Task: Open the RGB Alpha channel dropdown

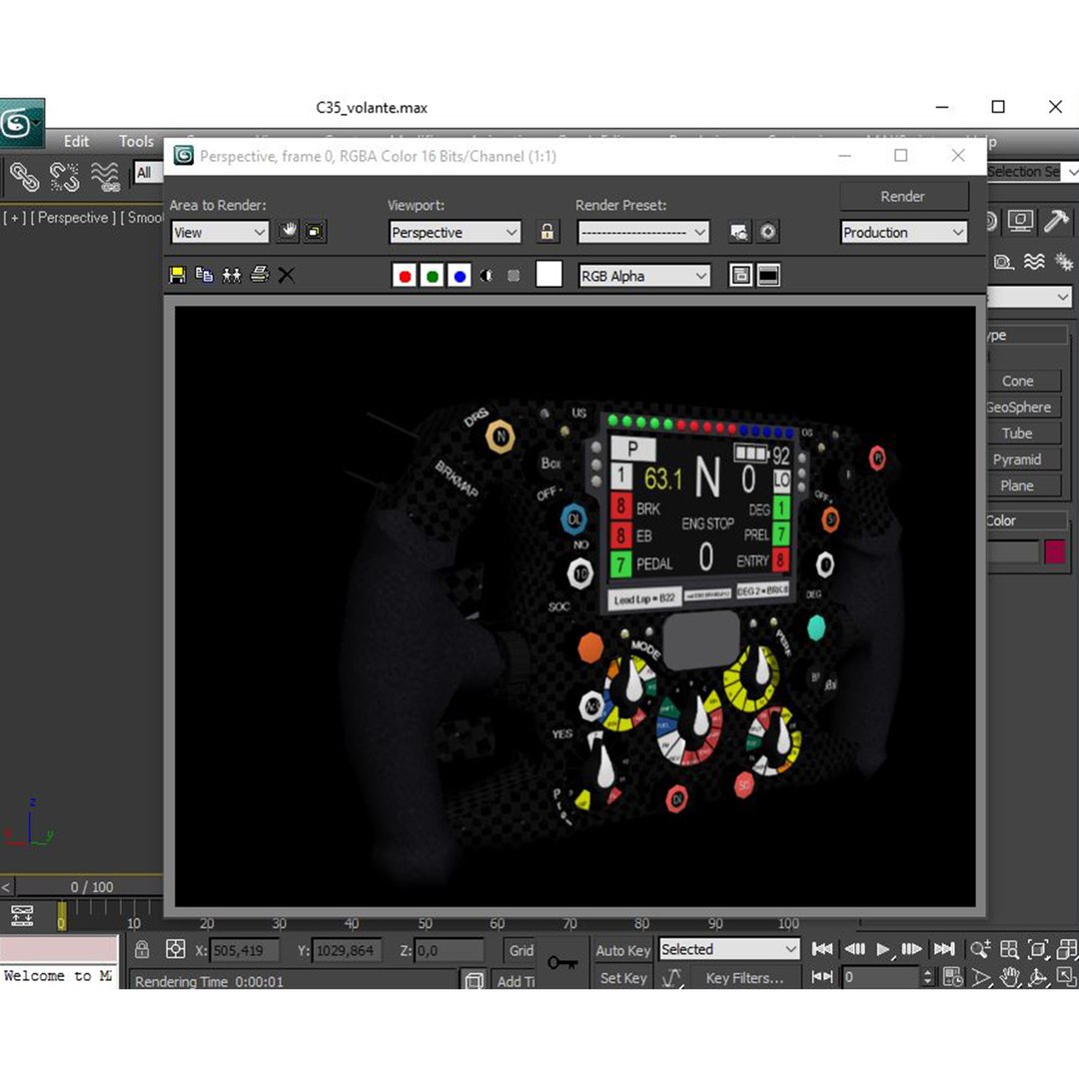Action: click(x=644, y=276)
